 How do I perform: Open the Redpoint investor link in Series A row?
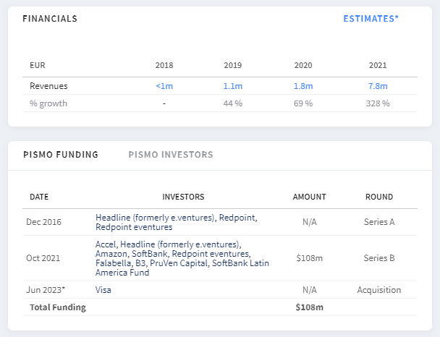tap(237, 218)
